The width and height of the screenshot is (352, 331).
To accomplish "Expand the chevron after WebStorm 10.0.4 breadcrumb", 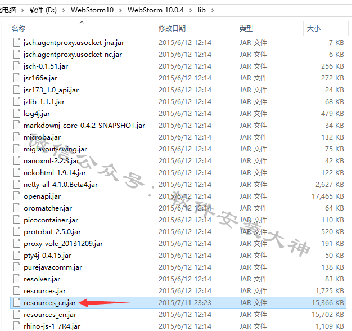I will point(191,10).
